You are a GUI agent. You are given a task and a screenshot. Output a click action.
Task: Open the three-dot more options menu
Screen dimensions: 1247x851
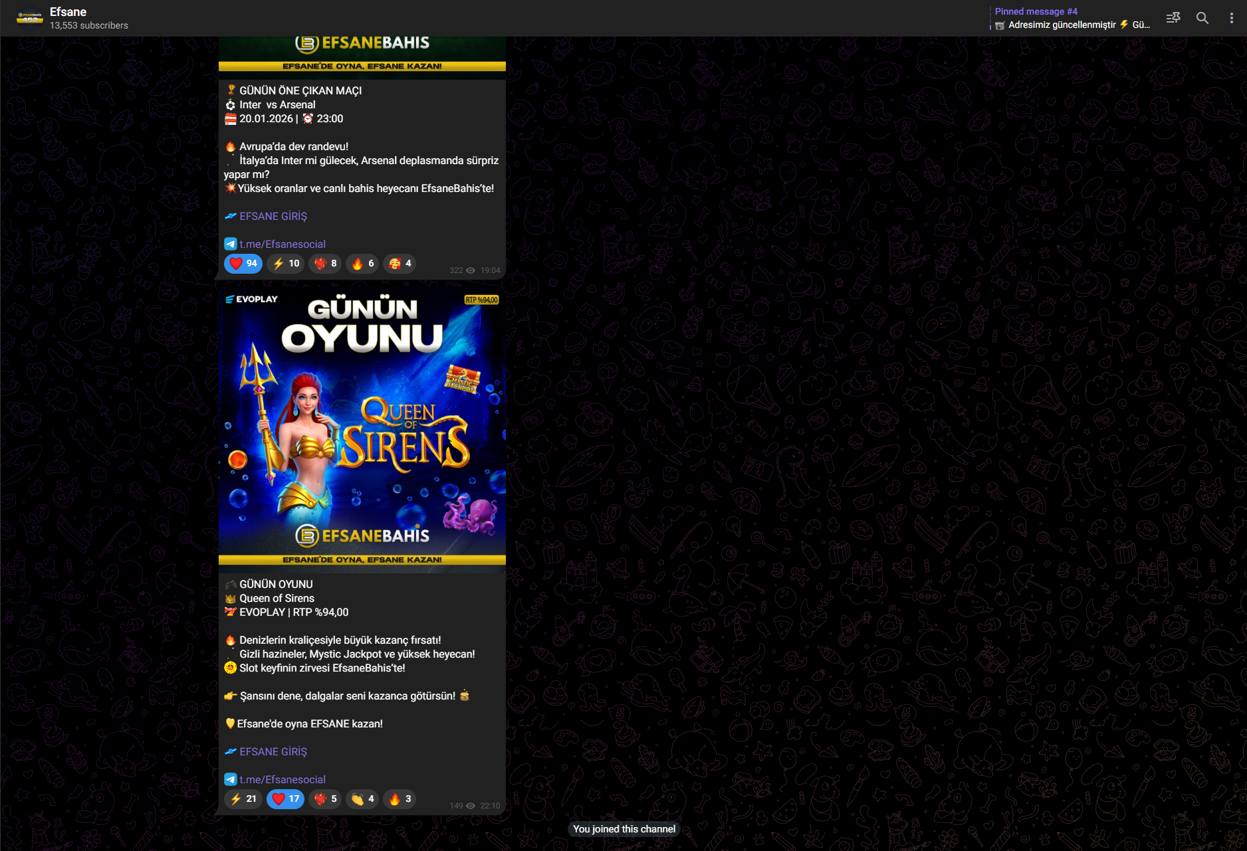point(1231,18)
